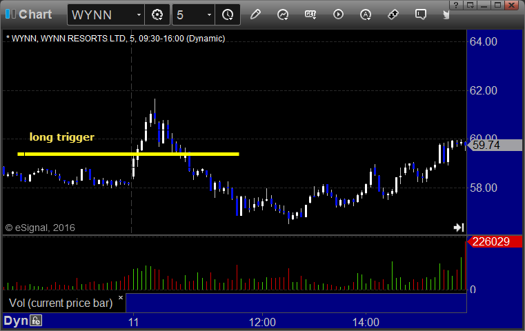Open the chart type/studies icon

point(283,14)
